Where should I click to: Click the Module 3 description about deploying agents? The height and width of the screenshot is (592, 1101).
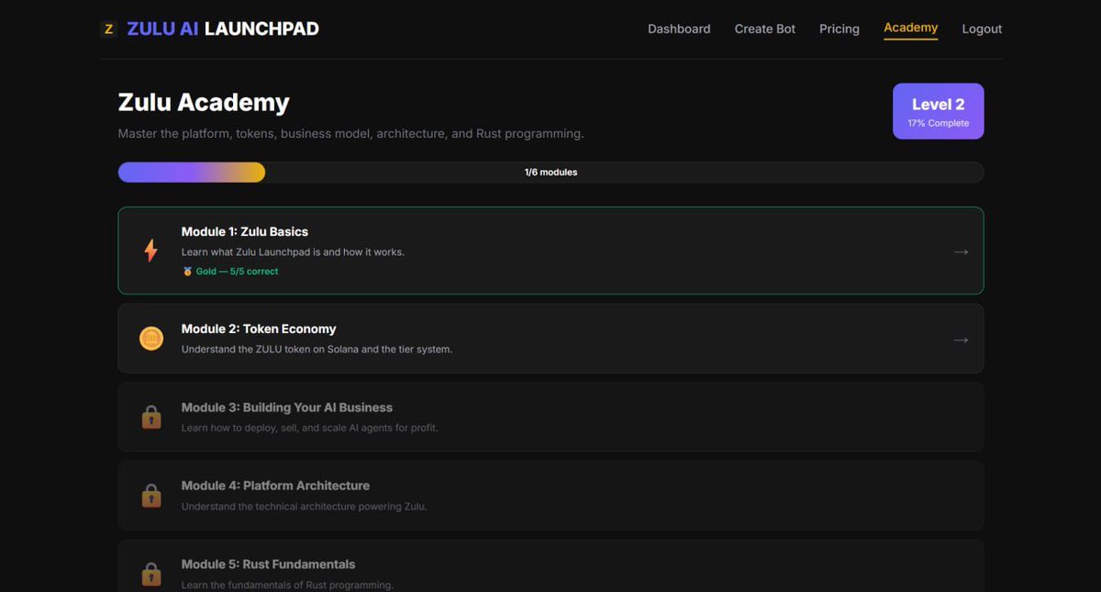tap(309, 428)
